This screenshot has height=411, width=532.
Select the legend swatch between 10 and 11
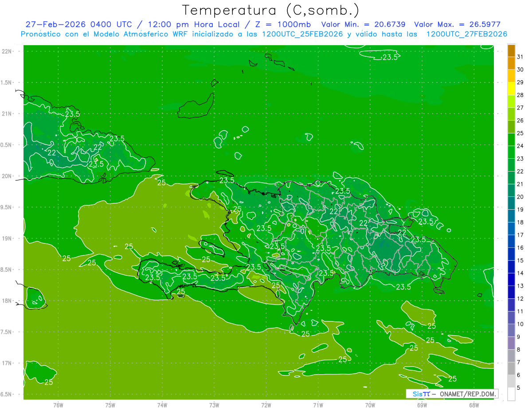pyautogui.click(x=512, y=318)
